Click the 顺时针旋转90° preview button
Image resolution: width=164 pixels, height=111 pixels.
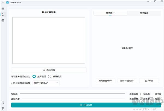[106, 81]
